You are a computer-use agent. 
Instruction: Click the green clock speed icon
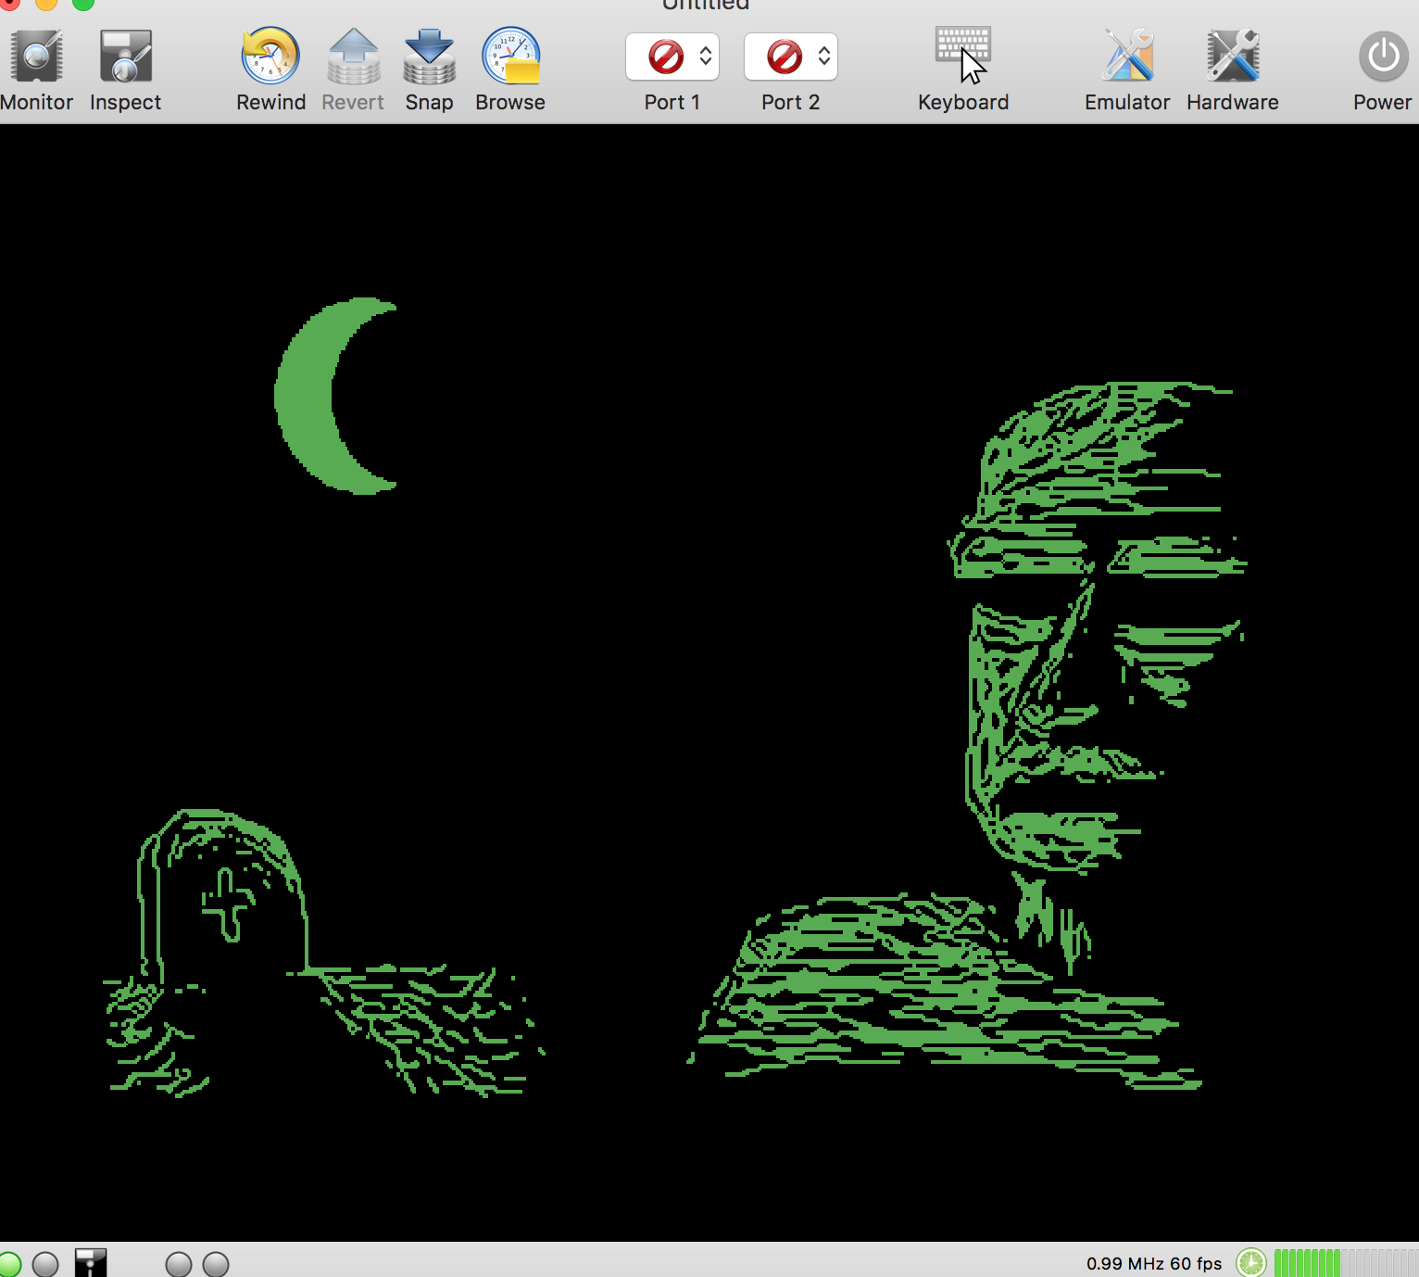1250,1263
